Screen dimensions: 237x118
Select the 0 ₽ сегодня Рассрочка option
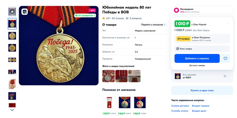tap(202, 39)
